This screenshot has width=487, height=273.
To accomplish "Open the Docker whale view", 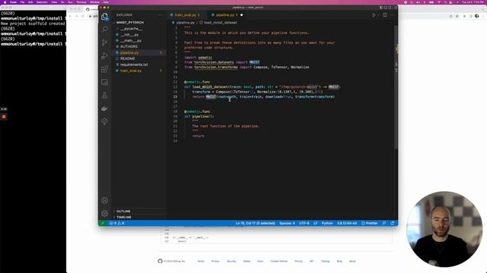I will pyautogui.click(x=105, y=108).
